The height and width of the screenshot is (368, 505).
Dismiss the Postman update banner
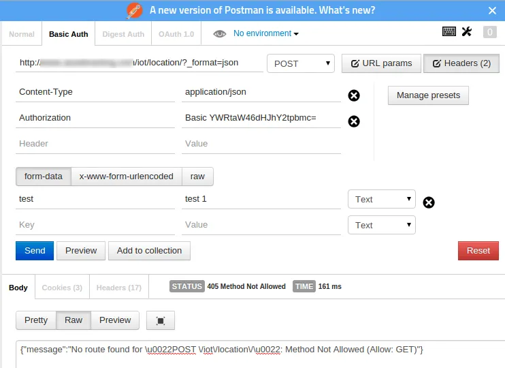pos(492,11)
